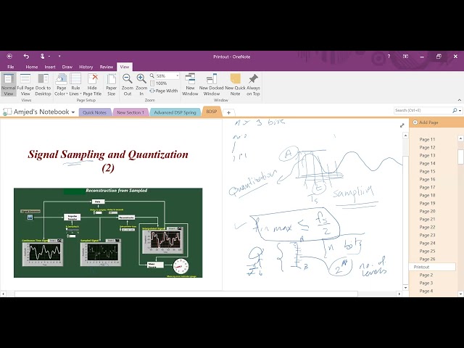Create a new section with plus tab
This screenshot has height=348, width=464.
pyautogui.click(x=229, y=112)
